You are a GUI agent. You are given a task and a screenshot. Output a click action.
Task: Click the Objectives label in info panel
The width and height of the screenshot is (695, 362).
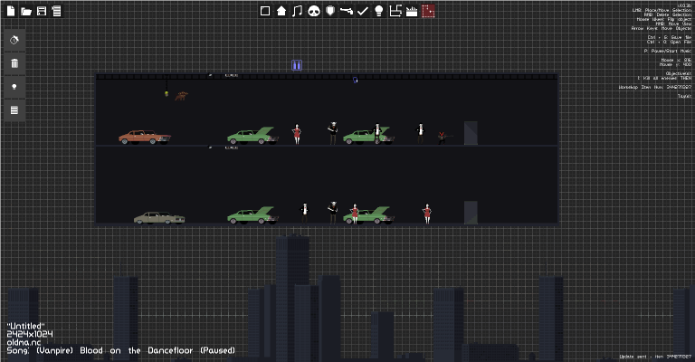click(678, 73)
